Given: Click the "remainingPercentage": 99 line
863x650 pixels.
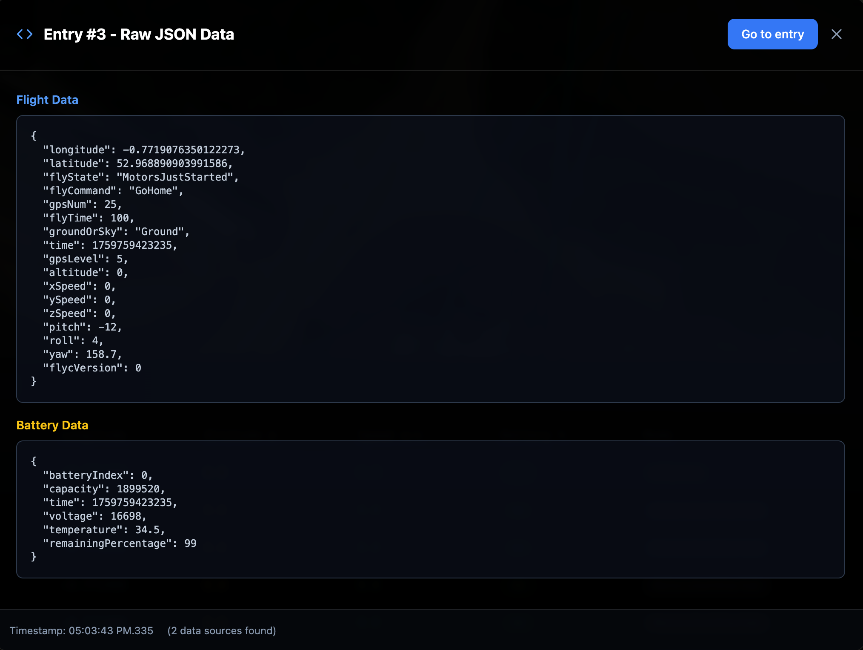Looking at the screenshot, I should point(120,544).
